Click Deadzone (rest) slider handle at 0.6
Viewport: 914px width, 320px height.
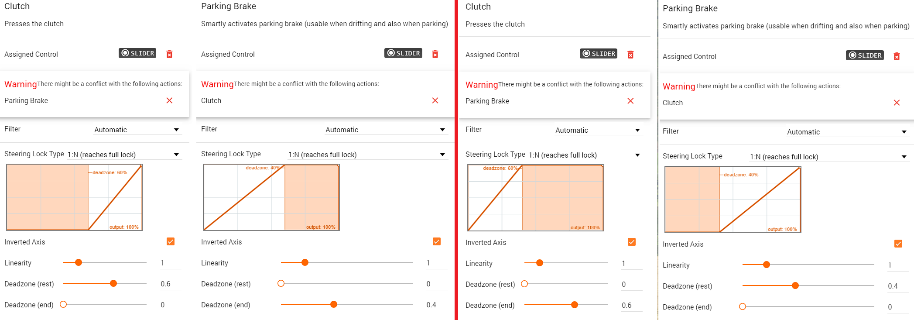(x=113, y=283)
